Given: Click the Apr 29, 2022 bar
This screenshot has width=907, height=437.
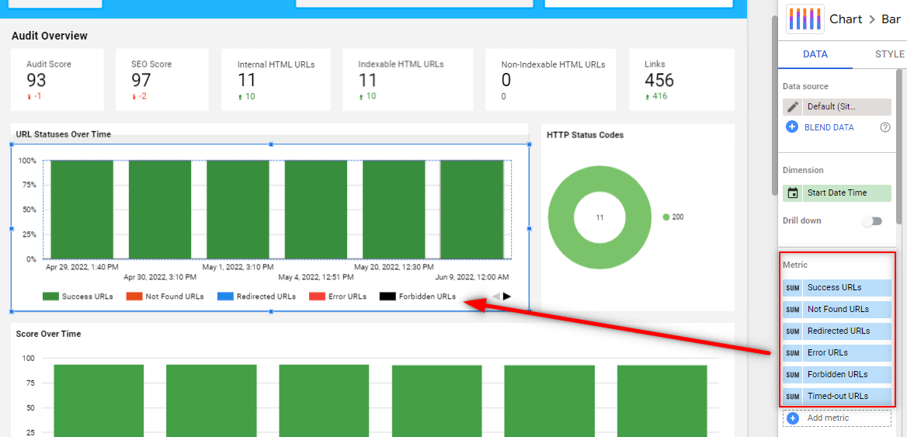Looking at the screenshot, I should 82,210.
